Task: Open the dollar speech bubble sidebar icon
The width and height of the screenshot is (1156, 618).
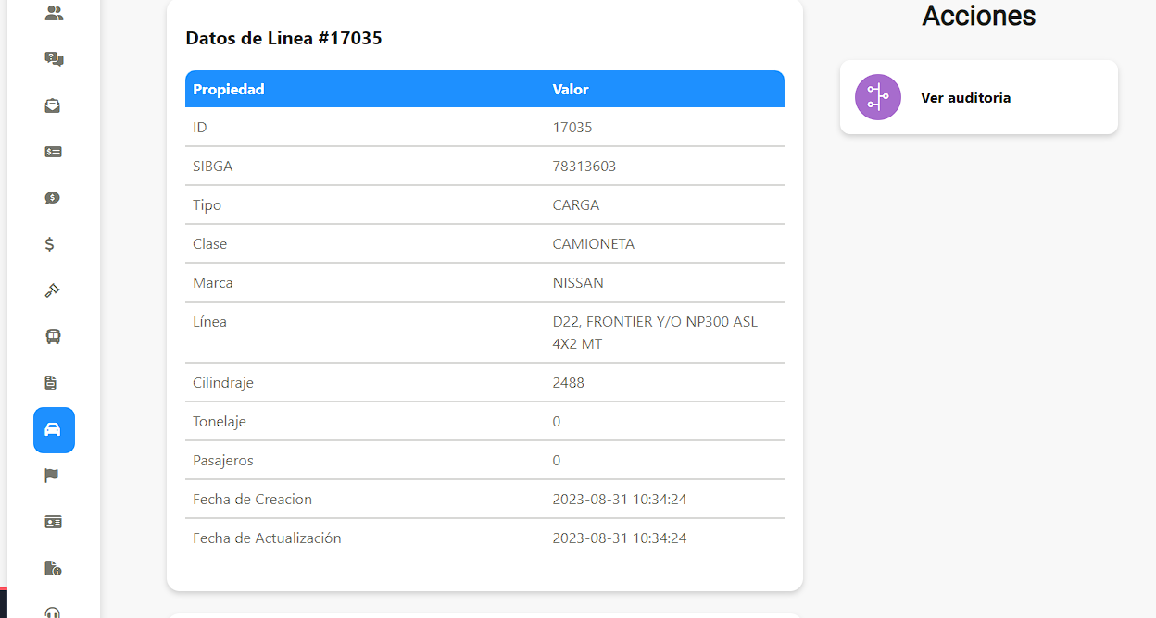Action: (x=53, y=198)
